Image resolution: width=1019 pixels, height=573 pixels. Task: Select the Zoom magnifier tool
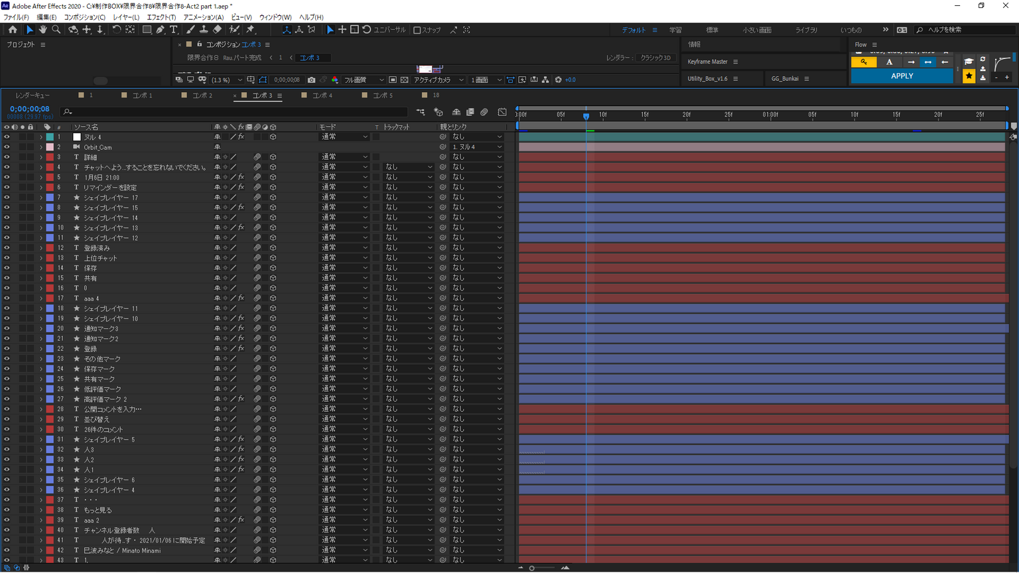pos(56,30)
